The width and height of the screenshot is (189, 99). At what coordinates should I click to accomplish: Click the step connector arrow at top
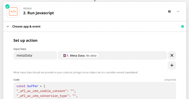point(95,1)
